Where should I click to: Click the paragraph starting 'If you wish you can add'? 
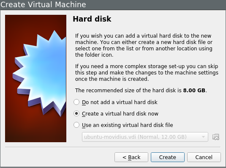(x=144, y=45)
